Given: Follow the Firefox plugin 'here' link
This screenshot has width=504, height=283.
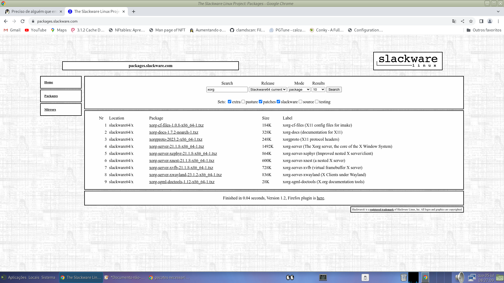Looking at the screenshot, I should tap(320, 198).
